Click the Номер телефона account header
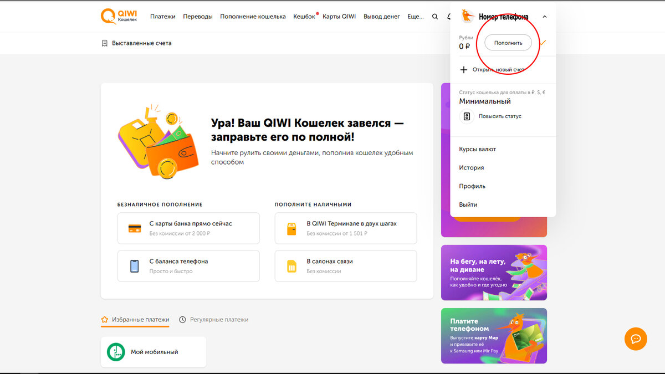665x374 pixels. point(503,17)
